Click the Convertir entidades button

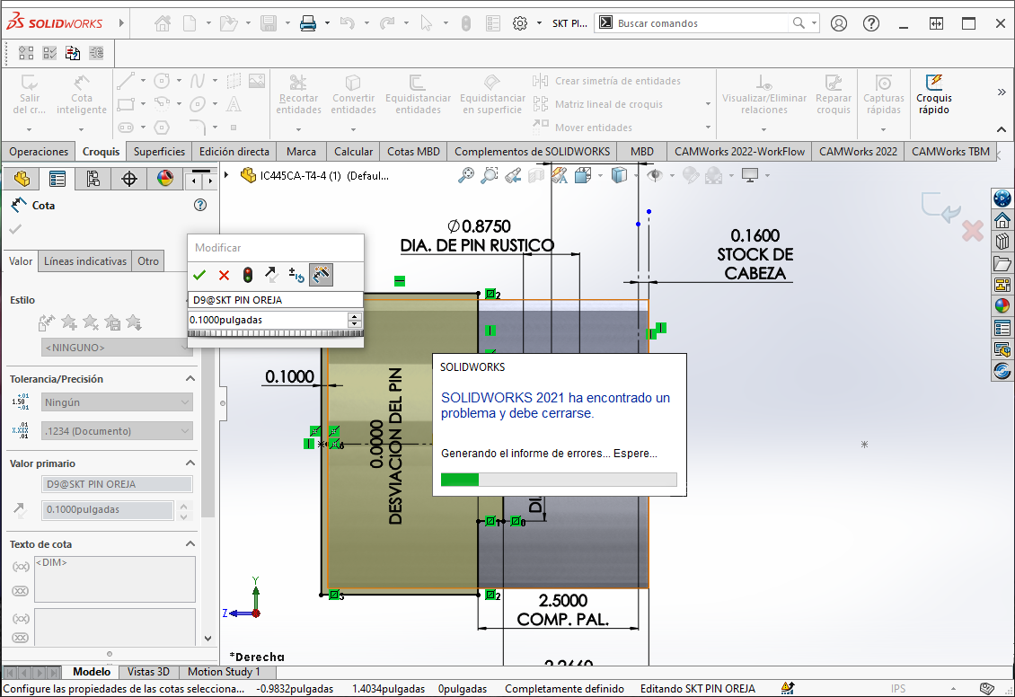[353, 94]
